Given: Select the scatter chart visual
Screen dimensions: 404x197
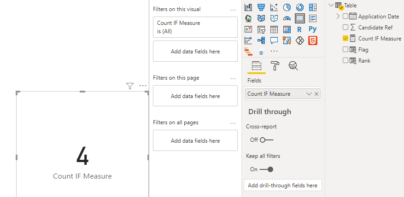Looking at the screenshot, I should [x=274, y=7].
